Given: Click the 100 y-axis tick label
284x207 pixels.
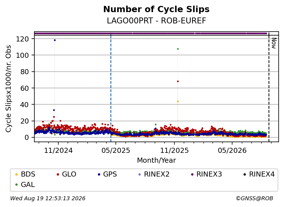Looking at the screenshot, I should point(23,55).
